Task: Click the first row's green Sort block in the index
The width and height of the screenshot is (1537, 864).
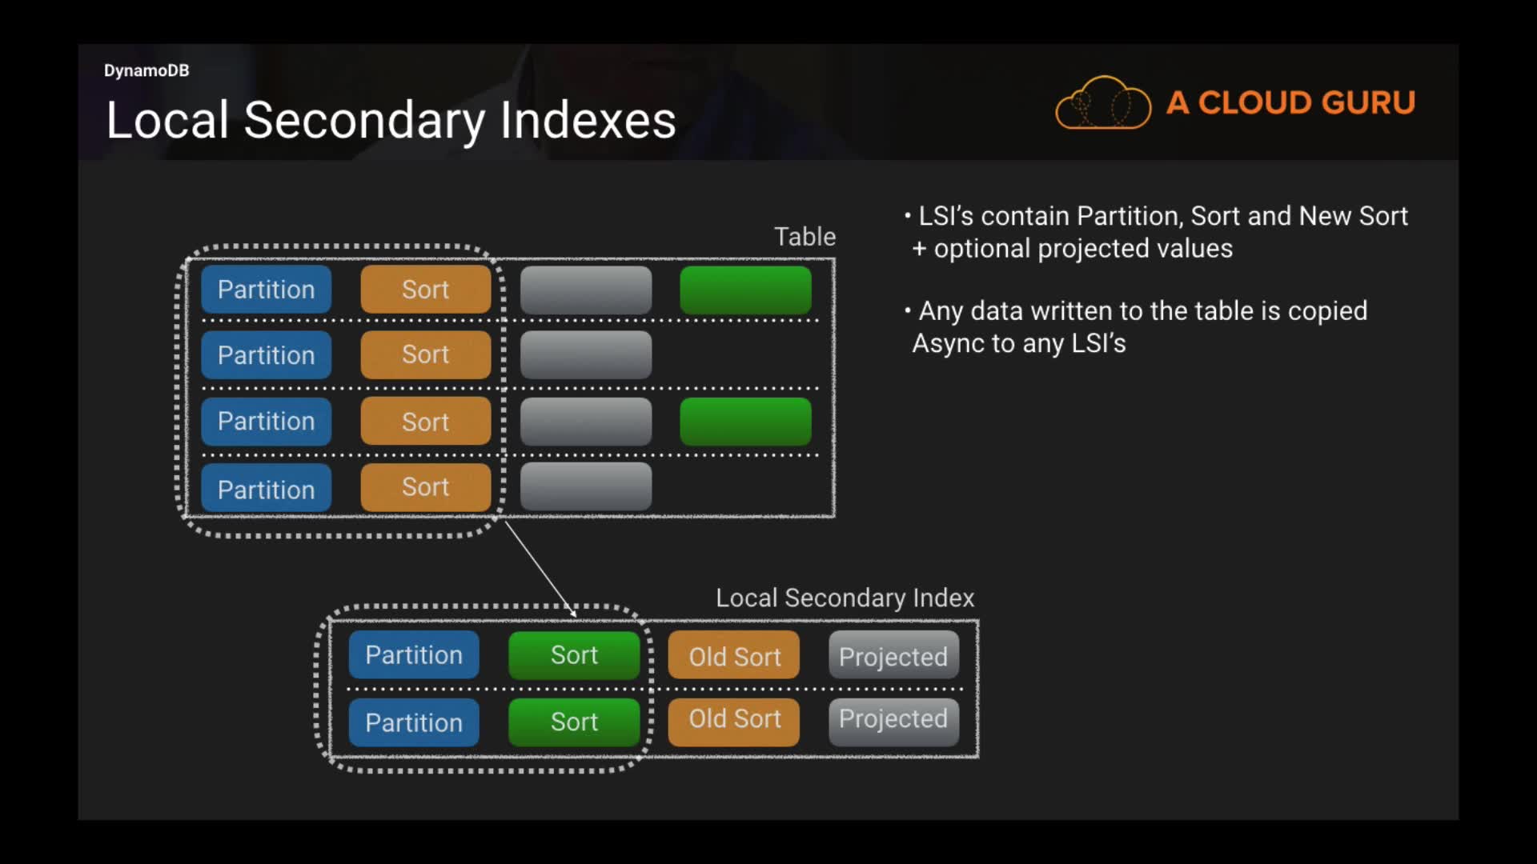Action: click(574, 655)
